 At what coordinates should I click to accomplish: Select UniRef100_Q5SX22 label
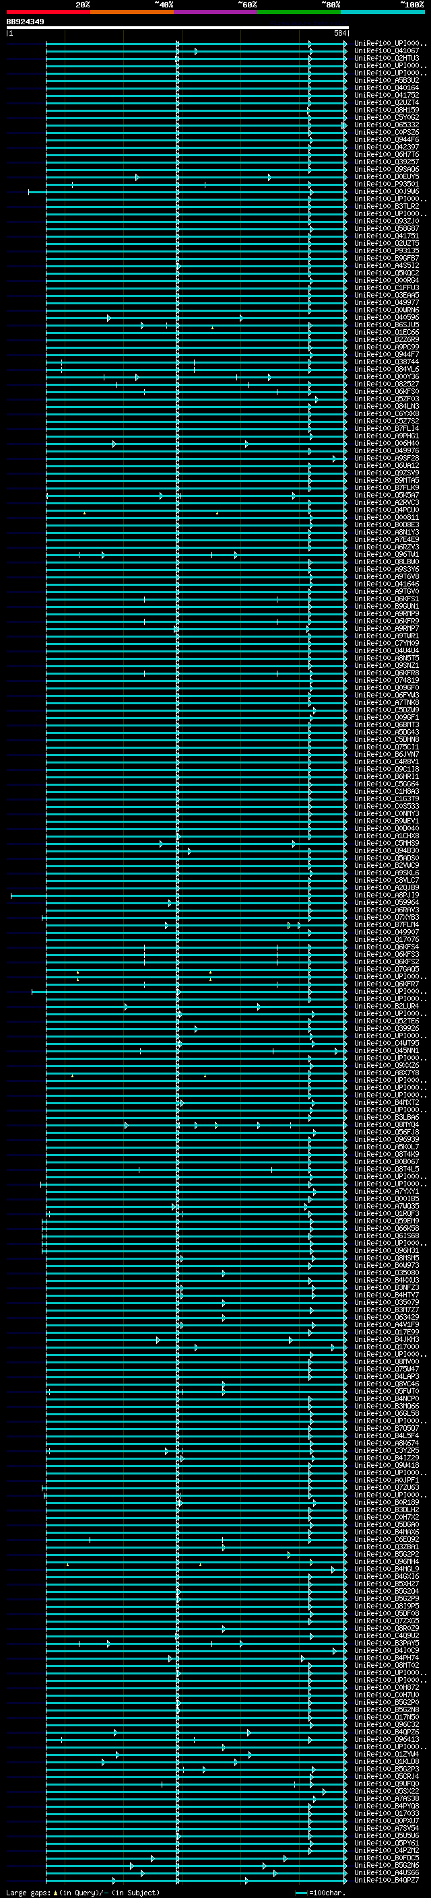pos(386,1791)
